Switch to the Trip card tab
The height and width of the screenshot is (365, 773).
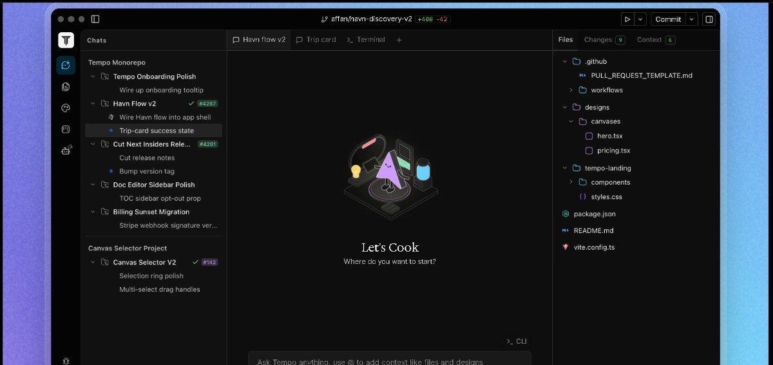(316, 40)
